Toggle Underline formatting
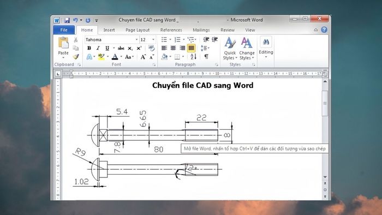This screenshot has height=215, width=382. pyautogui.click(x=107, y=48)
